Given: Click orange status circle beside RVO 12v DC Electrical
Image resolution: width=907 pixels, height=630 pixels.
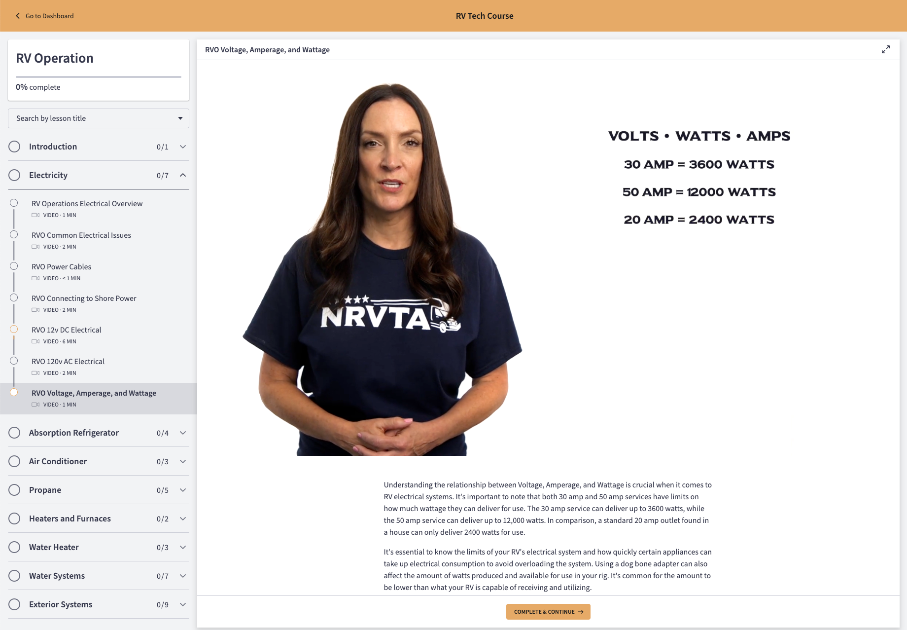Looking at the screenshot, I should [14, 329].
